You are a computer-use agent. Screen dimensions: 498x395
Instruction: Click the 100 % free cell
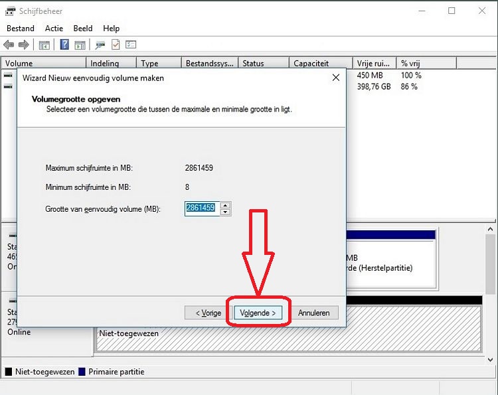click(411, 76)
